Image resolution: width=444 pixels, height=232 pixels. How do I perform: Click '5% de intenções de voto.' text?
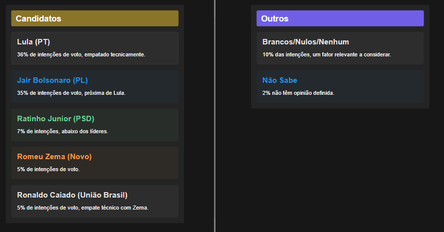pyautogui.click(x=48, y=170)
